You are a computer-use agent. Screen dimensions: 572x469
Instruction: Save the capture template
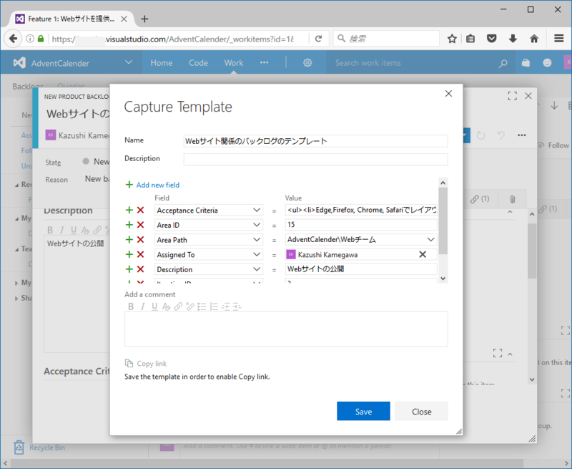(x=363, y=412)
